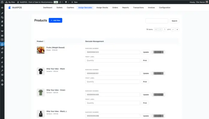209x119 pixels.
Task: Open Appearance brush icon in sidebar
Action: [2, 58]
